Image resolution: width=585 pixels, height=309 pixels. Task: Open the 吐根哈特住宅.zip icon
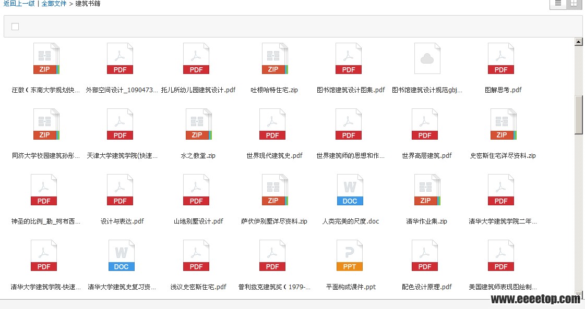274,58
